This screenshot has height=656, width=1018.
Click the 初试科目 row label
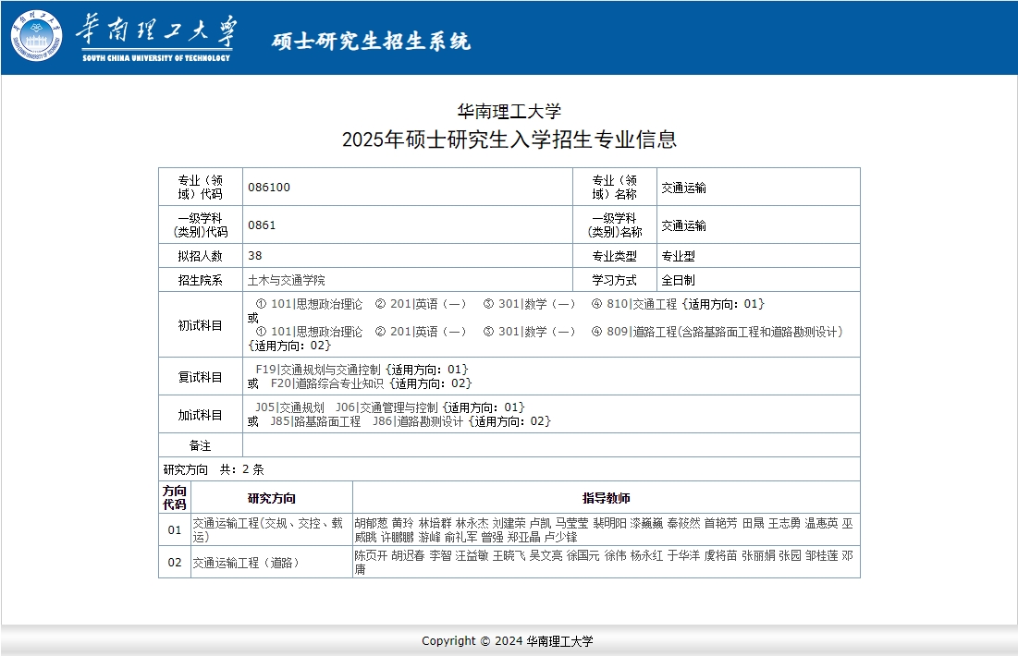[x=200, y=325]
